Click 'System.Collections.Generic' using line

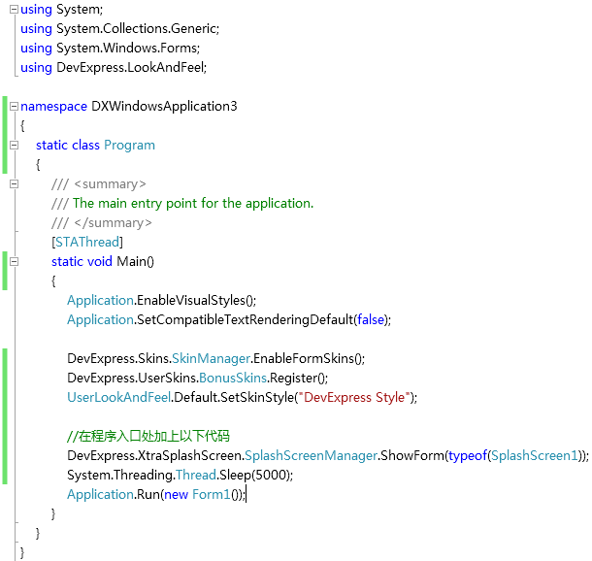138,29
